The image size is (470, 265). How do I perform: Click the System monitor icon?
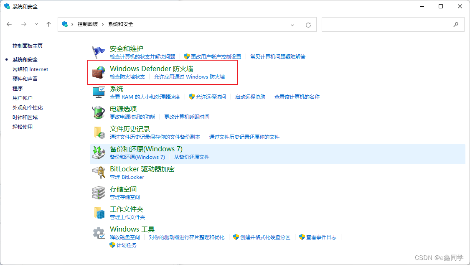(99, 92)
